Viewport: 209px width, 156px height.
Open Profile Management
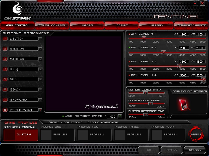pos(103,122)
